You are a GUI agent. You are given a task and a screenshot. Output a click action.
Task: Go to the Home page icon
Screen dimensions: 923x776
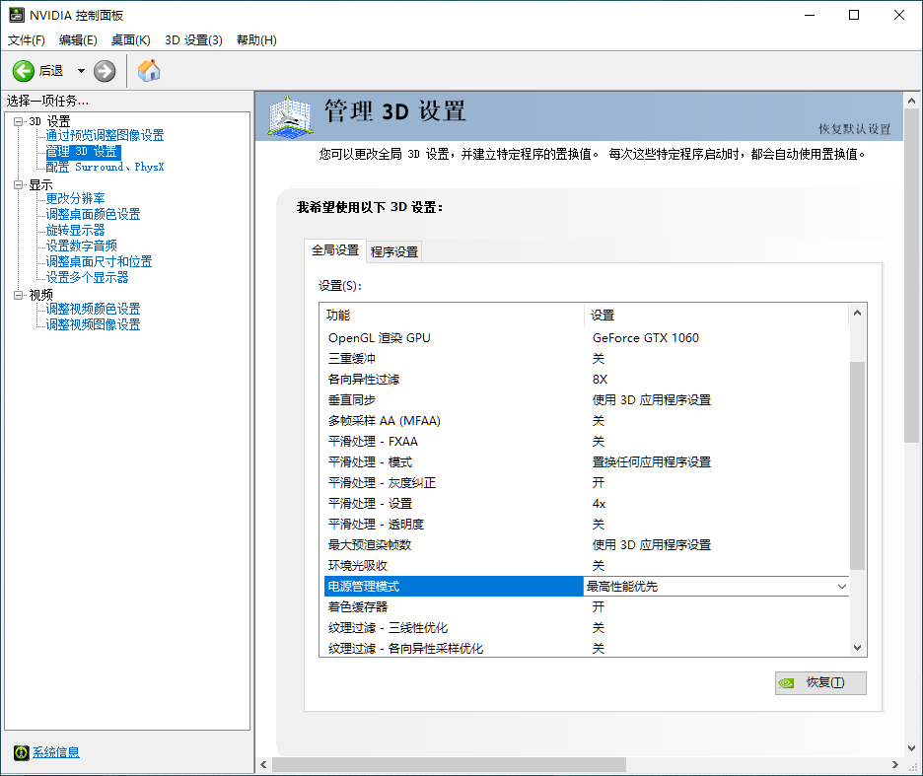[149, 71]
